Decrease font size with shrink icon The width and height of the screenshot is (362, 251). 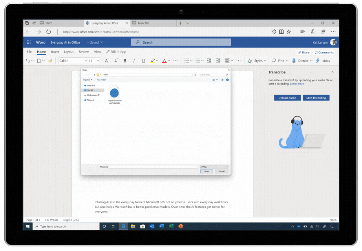pyautogui.click(x=116, y=61)
